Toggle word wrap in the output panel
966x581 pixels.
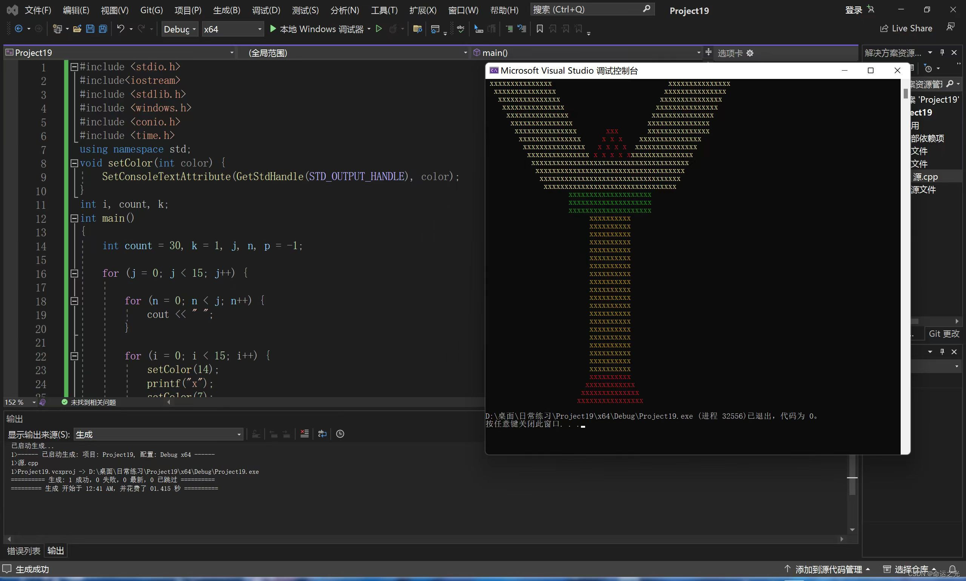click(322, 434)
